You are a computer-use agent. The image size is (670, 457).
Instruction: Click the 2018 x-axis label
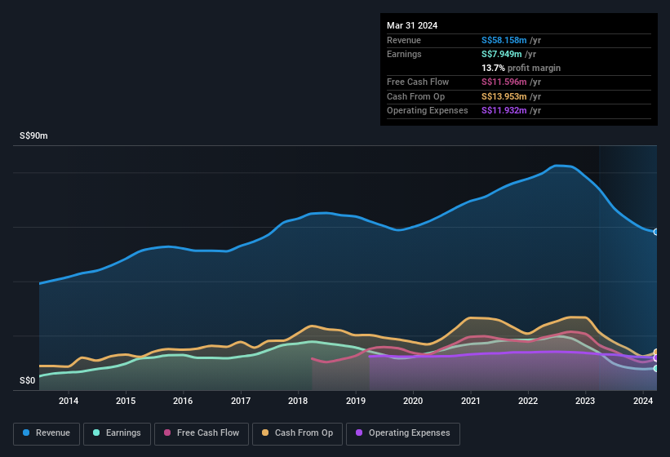tap(298, 401)
